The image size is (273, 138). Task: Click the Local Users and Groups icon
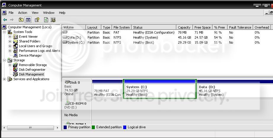[x=15, y=46]
